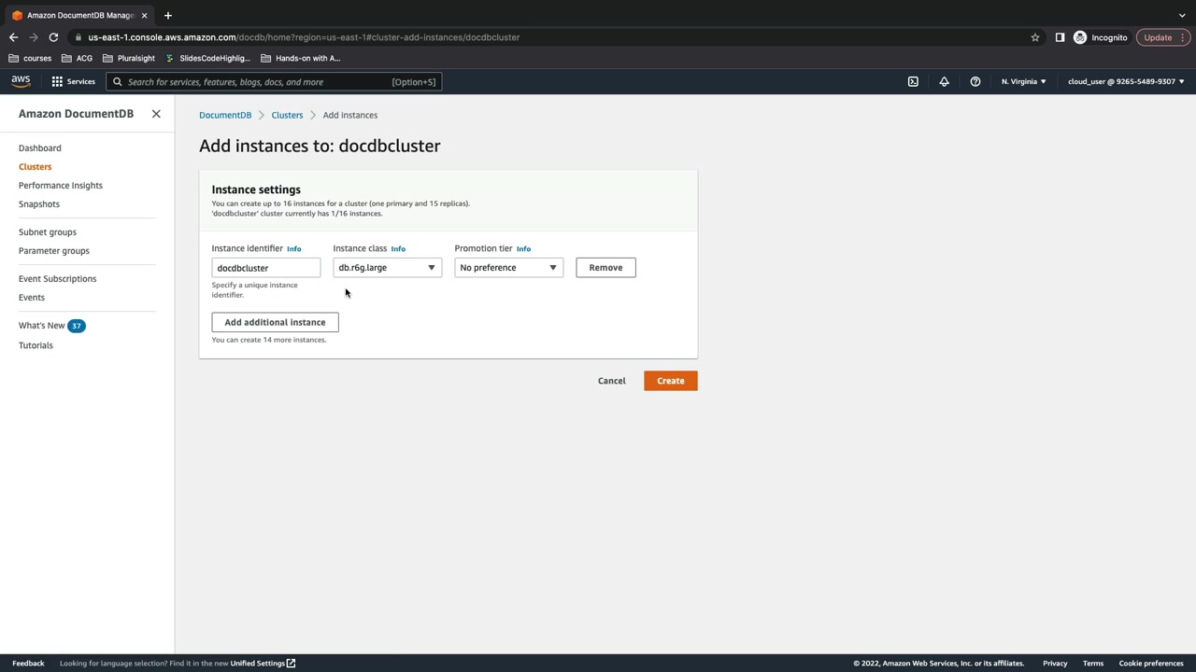The height and width of the screenshot is (672, 1196).
Task: Open the Feedback button in the footer
Action: (28, 664)
